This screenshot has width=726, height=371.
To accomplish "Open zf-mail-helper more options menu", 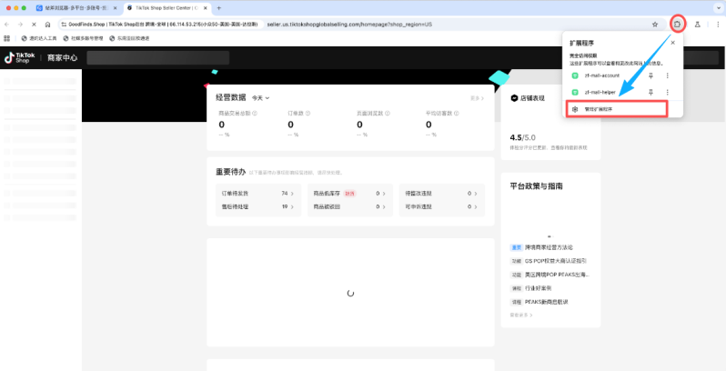I will point(667,92).
